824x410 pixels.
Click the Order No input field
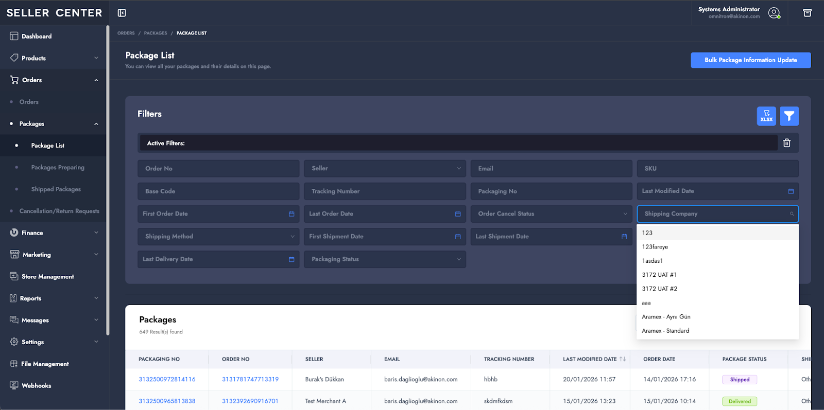(218, 169)
